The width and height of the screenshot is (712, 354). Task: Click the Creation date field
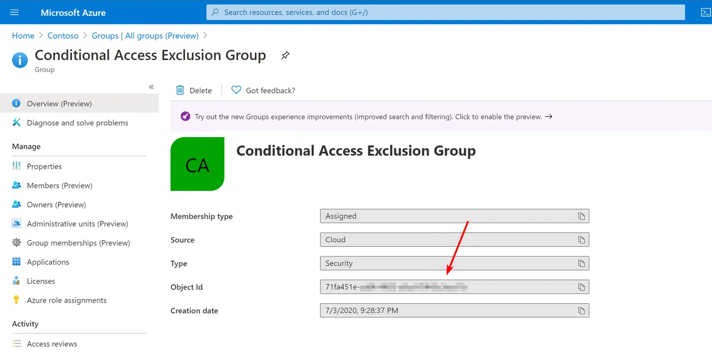click(x=454, y=311)
